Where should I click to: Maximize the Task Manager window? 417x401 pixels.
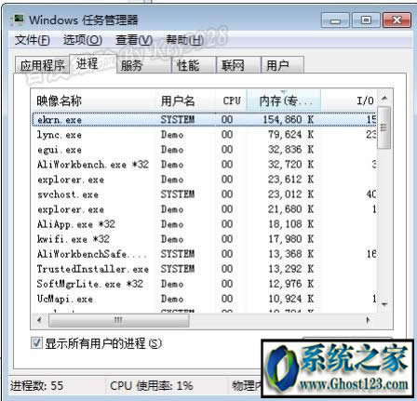[x=366, y=20]
